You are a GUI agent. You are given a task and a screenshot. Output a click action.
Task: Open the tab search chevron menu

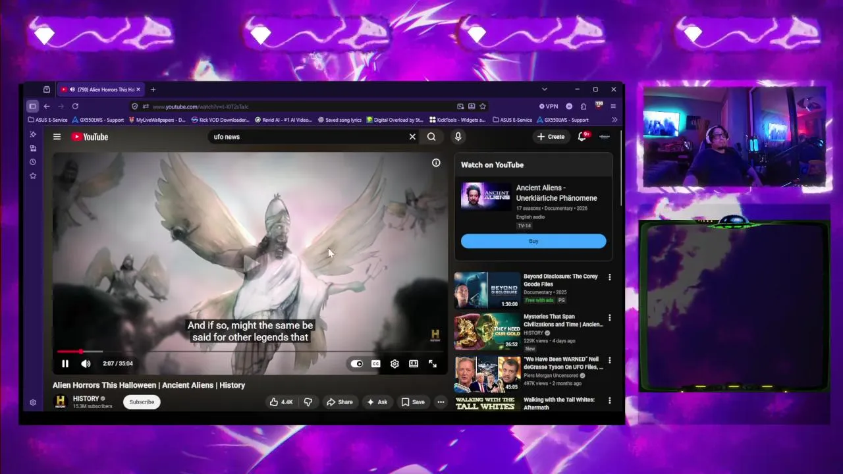pyautogui.click(x=544, y=90)
